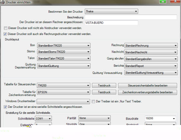Click the printer setup window icon in title bar
Screen dimensions: 181x140
(x=3, y=2)
